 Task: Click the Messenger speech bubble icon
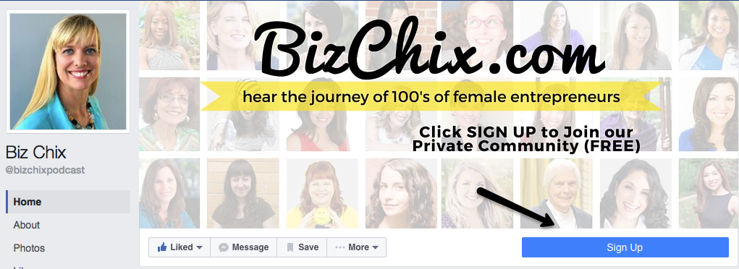click(x=224, y=248)
